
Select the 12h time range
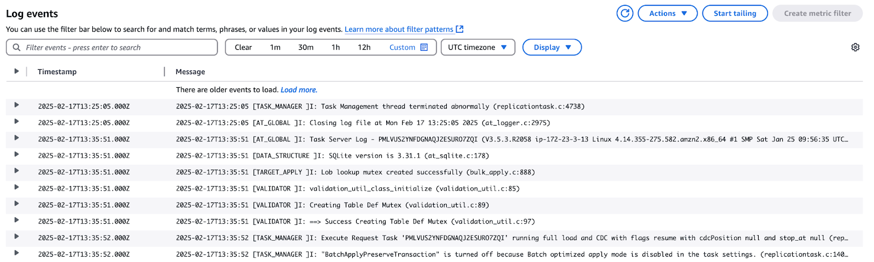[x=364, y=47]
